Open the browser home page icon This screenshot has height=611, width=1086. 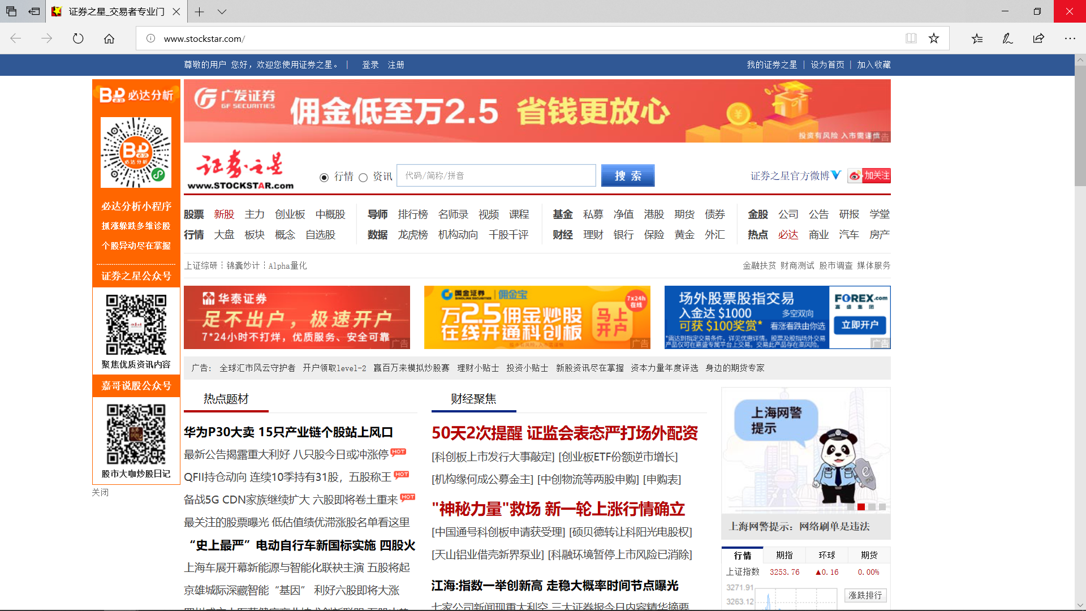tap(109, 38)
